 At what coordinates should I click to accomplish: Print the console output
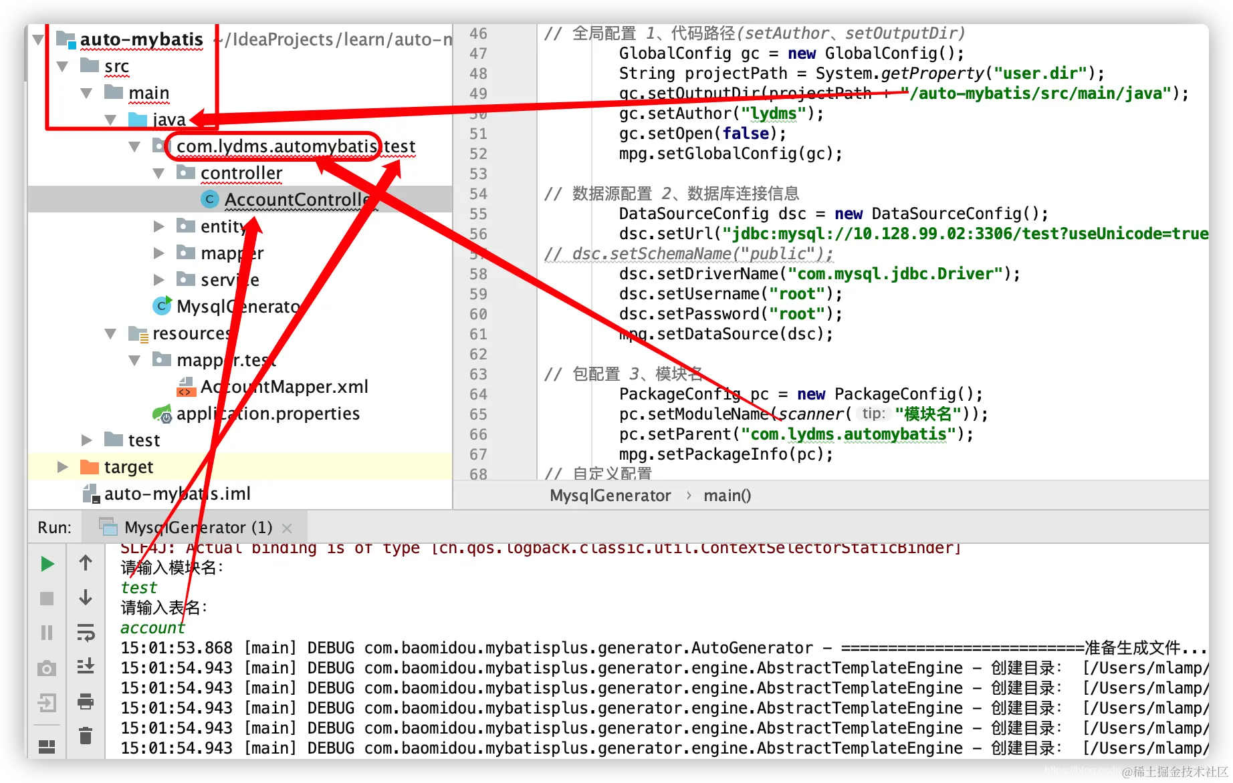86,701
